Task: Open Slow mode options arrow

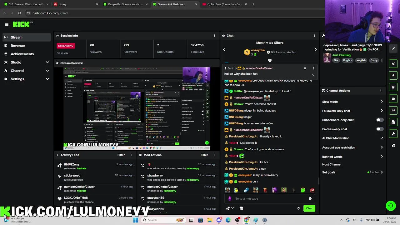Action: [382, 102]
